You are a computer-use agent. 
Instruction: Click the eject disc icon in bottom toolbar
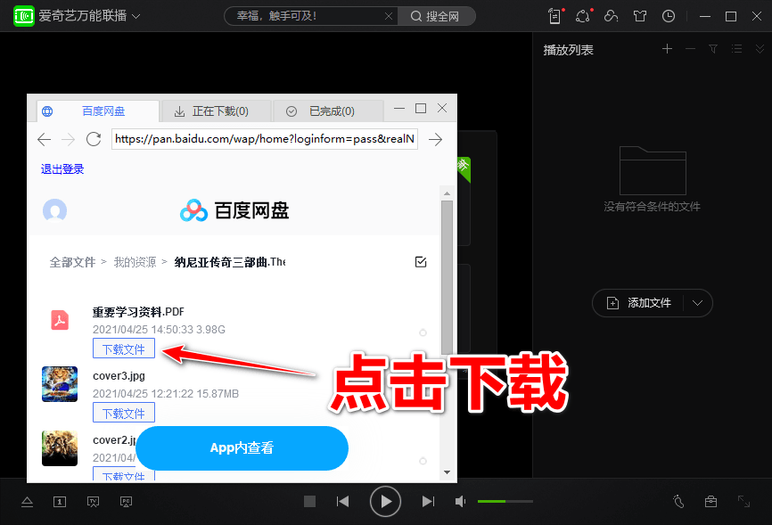click(27, 502)
